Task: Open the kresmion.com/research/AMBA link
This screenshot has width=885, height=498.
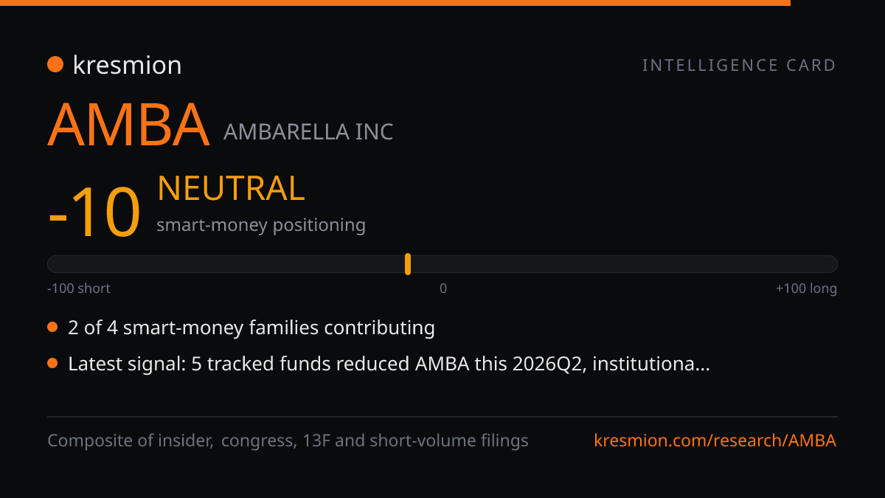Action: point(715,440)
